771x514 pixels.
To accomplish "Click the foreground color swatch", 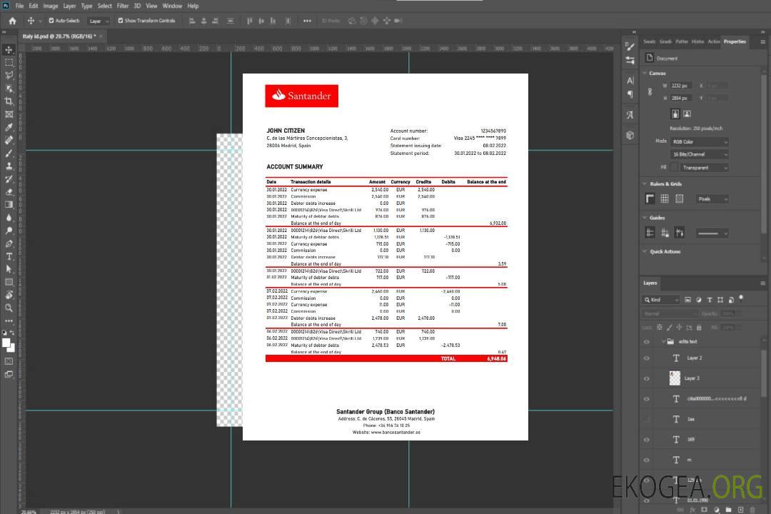I will [x=6, y=343].
